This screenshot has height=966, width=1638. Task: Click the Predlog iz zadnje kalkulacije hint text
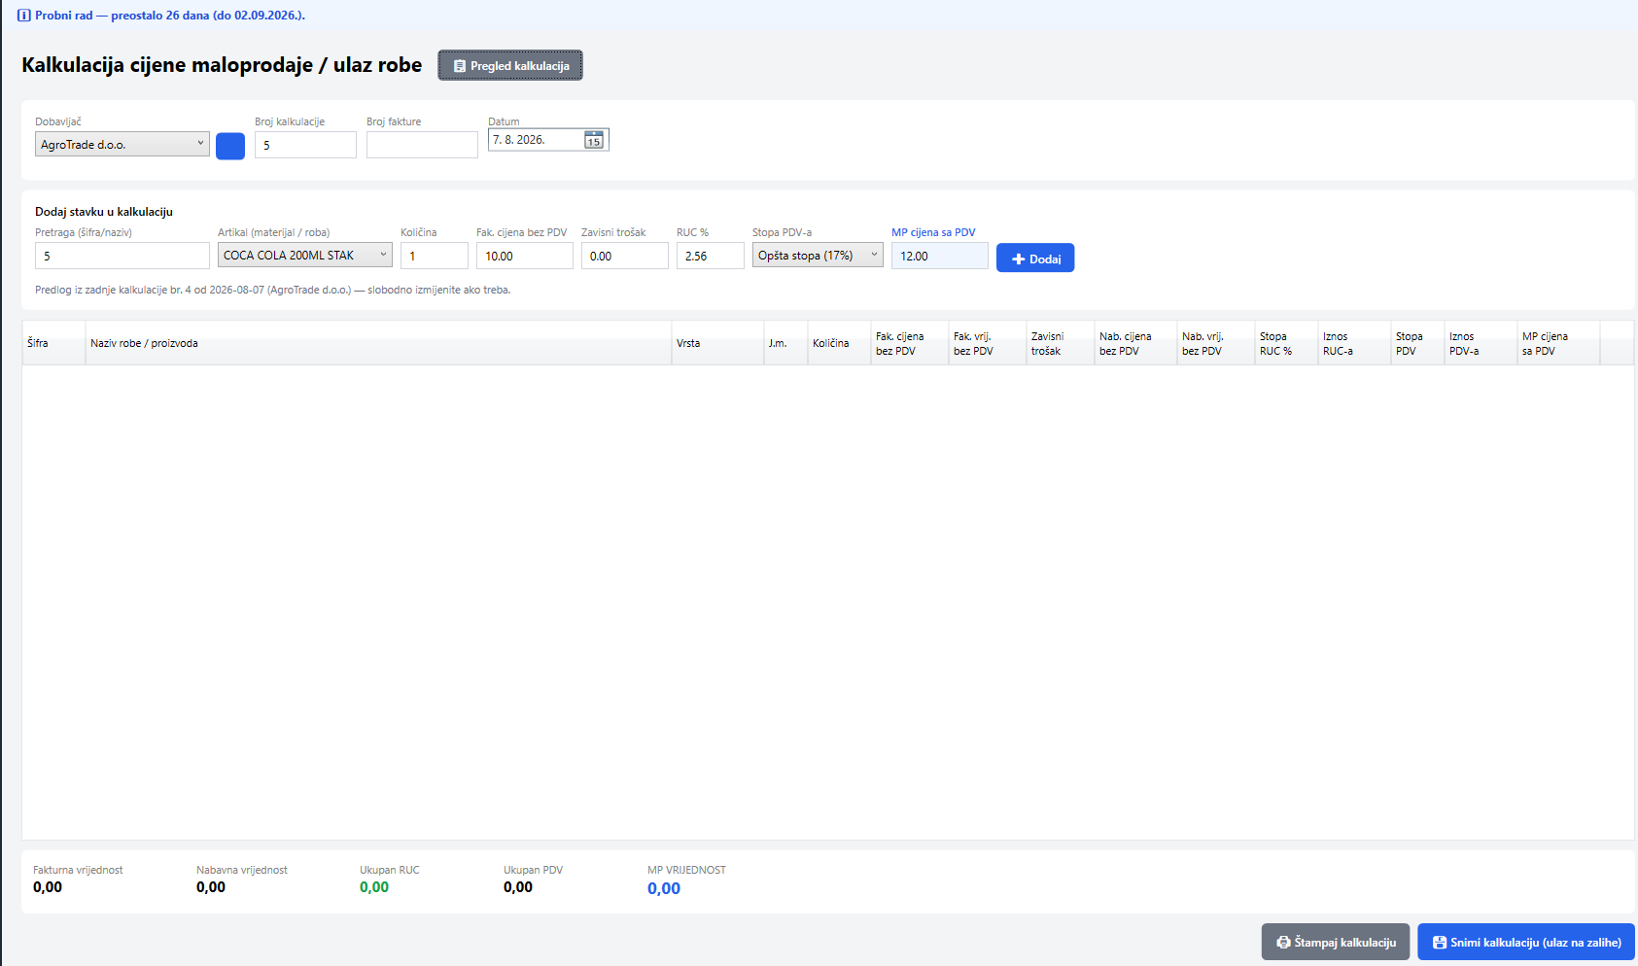pyautogui.click(x=272, y=290)
